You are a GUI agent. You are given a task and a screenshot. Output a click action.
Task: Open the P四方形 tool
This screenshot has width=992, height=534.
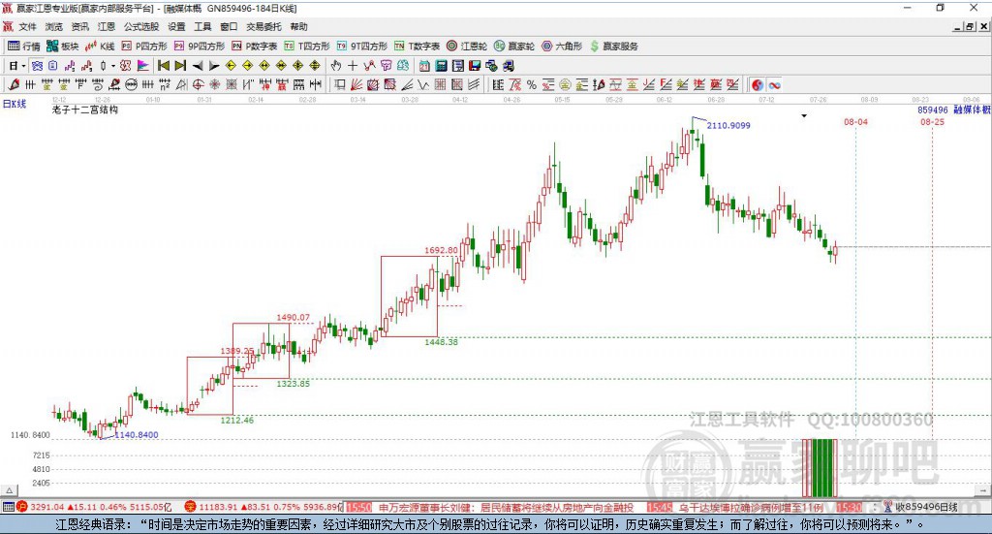[x=144, y=47]
